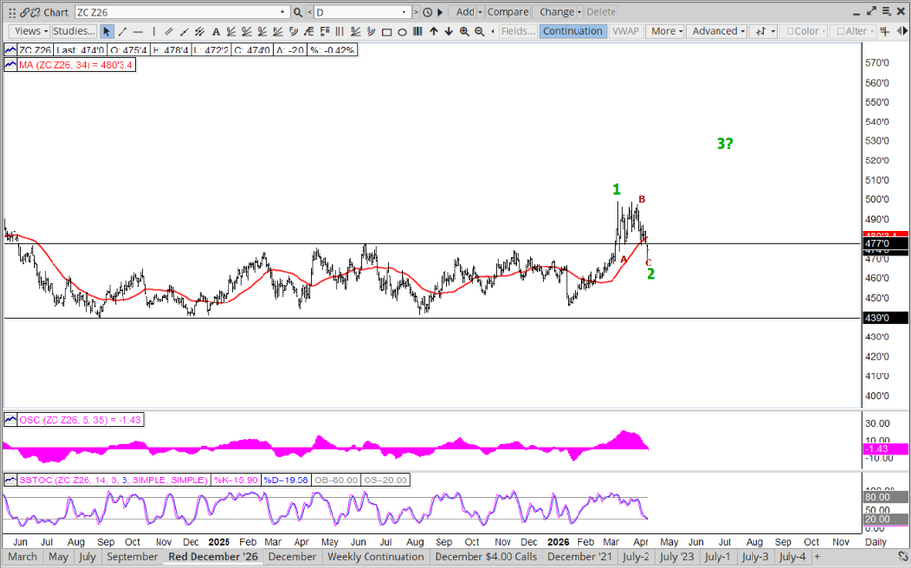Select the rectangle drawing tool
This screenshot has height=568, width=911.
coord(386,31)
